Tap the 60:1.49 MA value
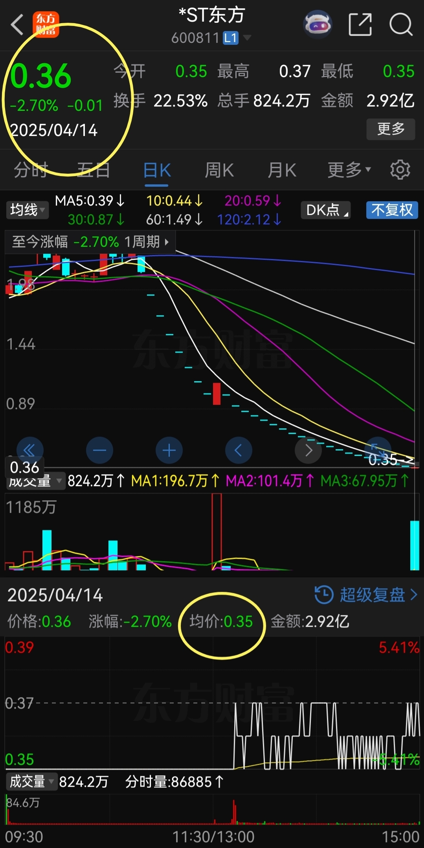This screenshot has height=848, width=424. click(x=174, y=219)
